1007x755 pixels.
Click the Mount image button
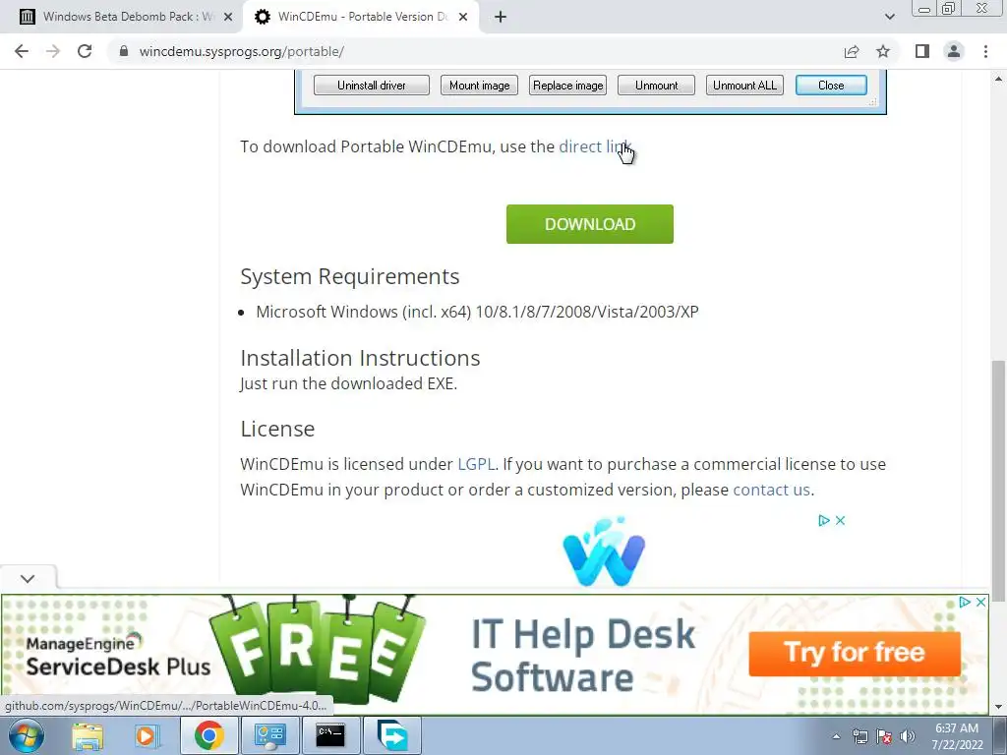point(479,86)
